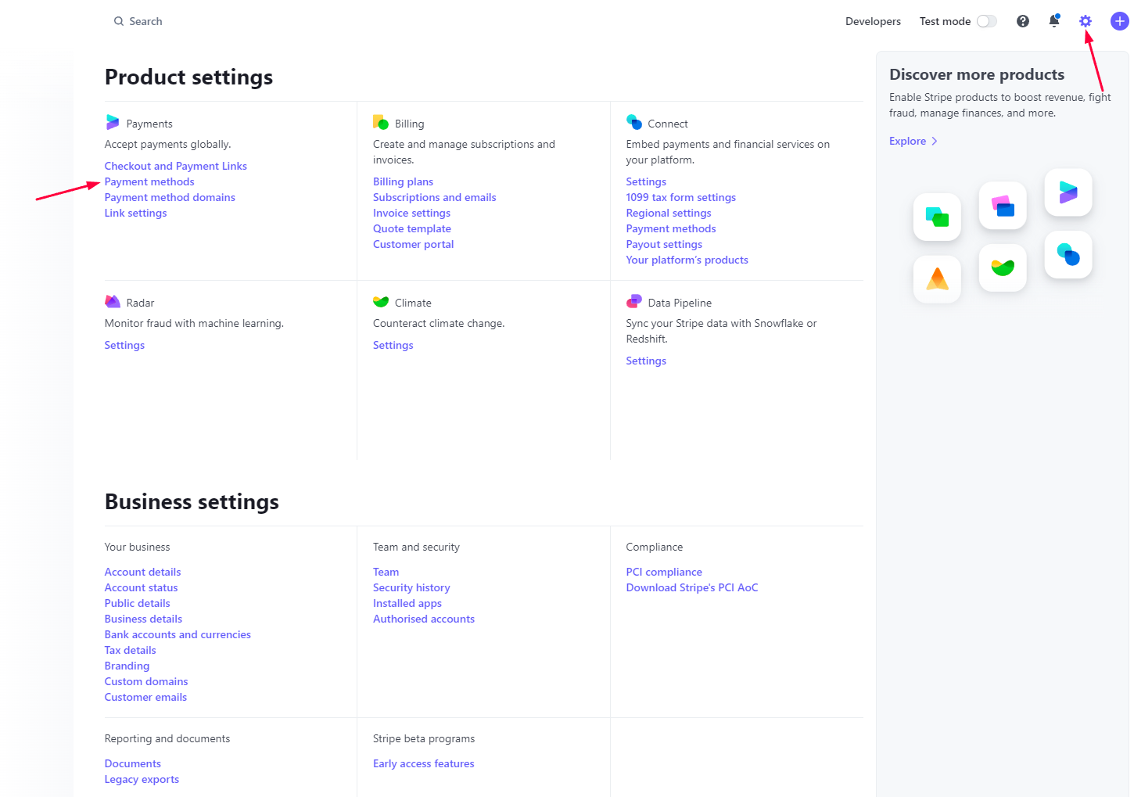Click the Search input field

pyautogui.click(x=145, y=21)
